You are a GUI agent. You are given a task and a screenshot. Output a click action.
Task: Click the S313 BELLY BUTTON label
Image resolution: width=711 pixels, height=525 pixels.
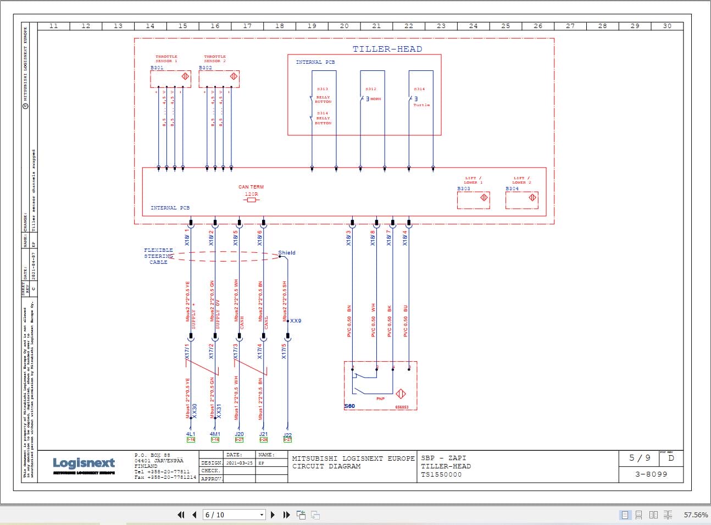pos(323,95)
